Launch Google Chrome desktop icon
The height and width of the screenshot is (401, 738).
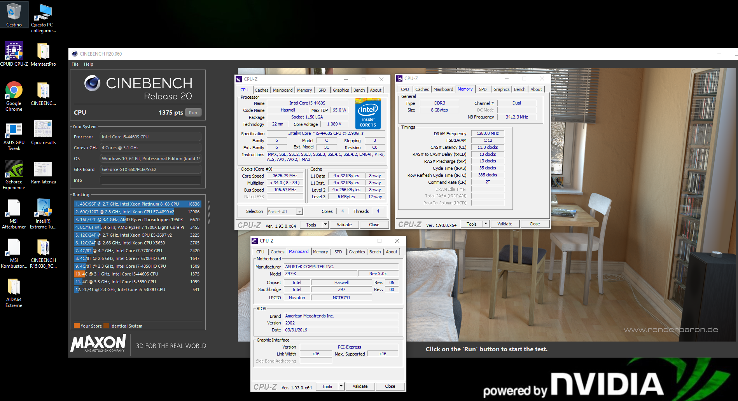[x=14, y=96]
